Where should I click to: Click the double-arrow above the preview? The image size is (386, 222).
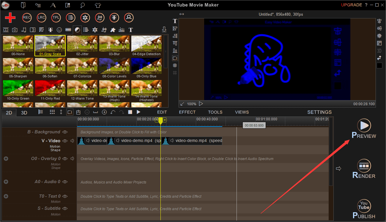[x=182, y=14]
